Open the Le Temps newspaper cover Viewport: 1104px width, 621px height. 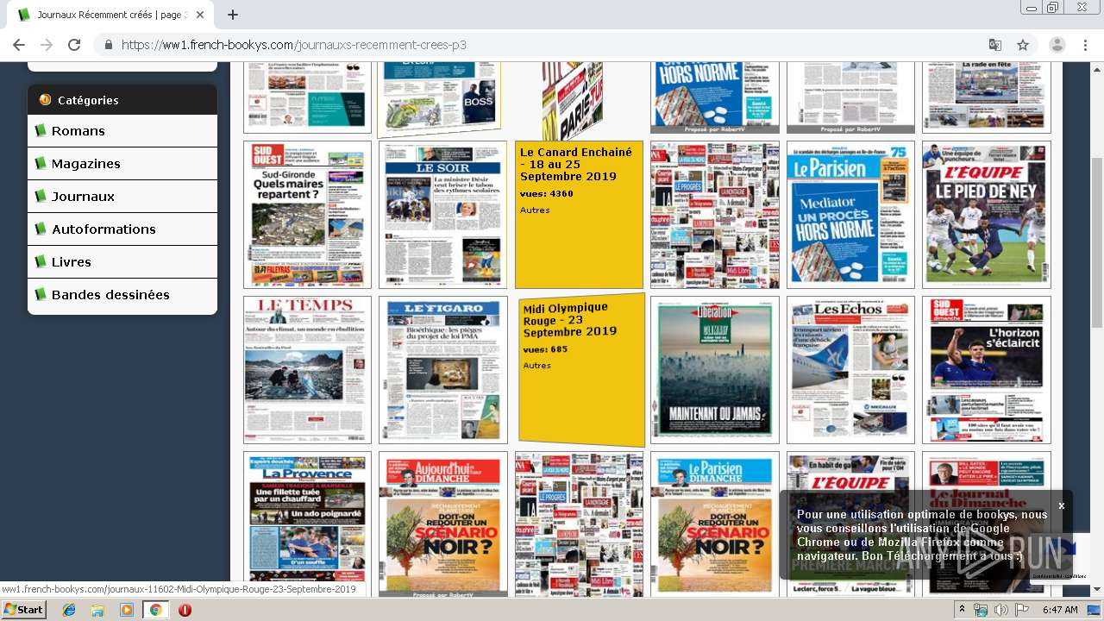pos(307,370)
